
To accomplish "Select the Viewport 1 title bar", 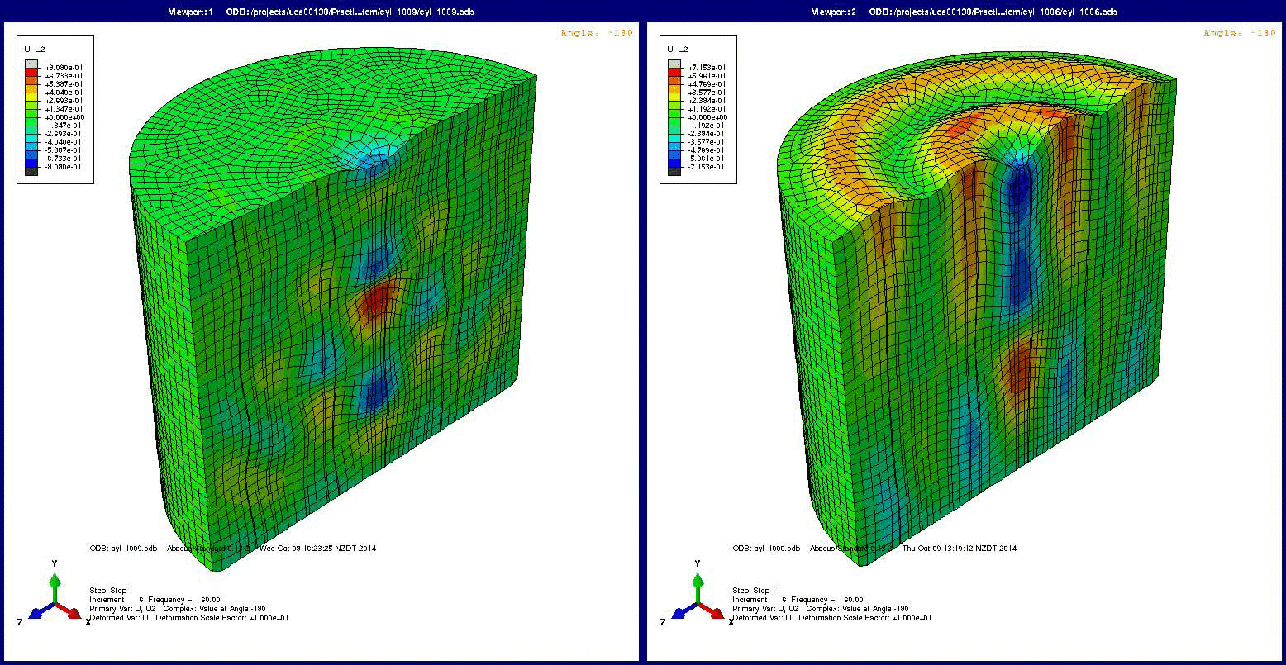I will tap(319, 12).
